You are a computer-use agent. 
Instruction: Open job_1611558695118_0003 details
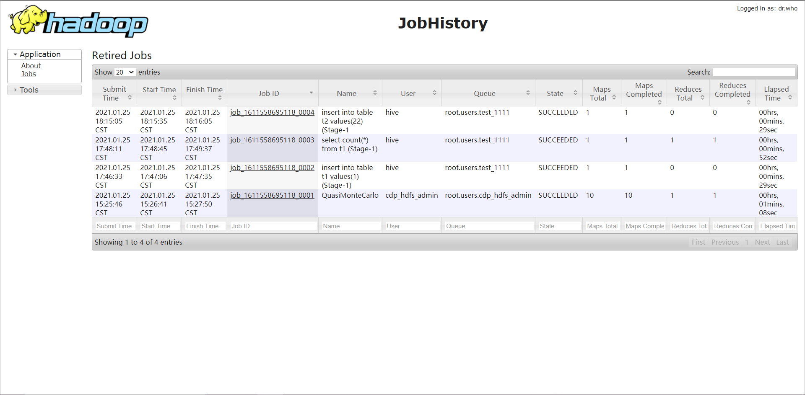(272, 140)
